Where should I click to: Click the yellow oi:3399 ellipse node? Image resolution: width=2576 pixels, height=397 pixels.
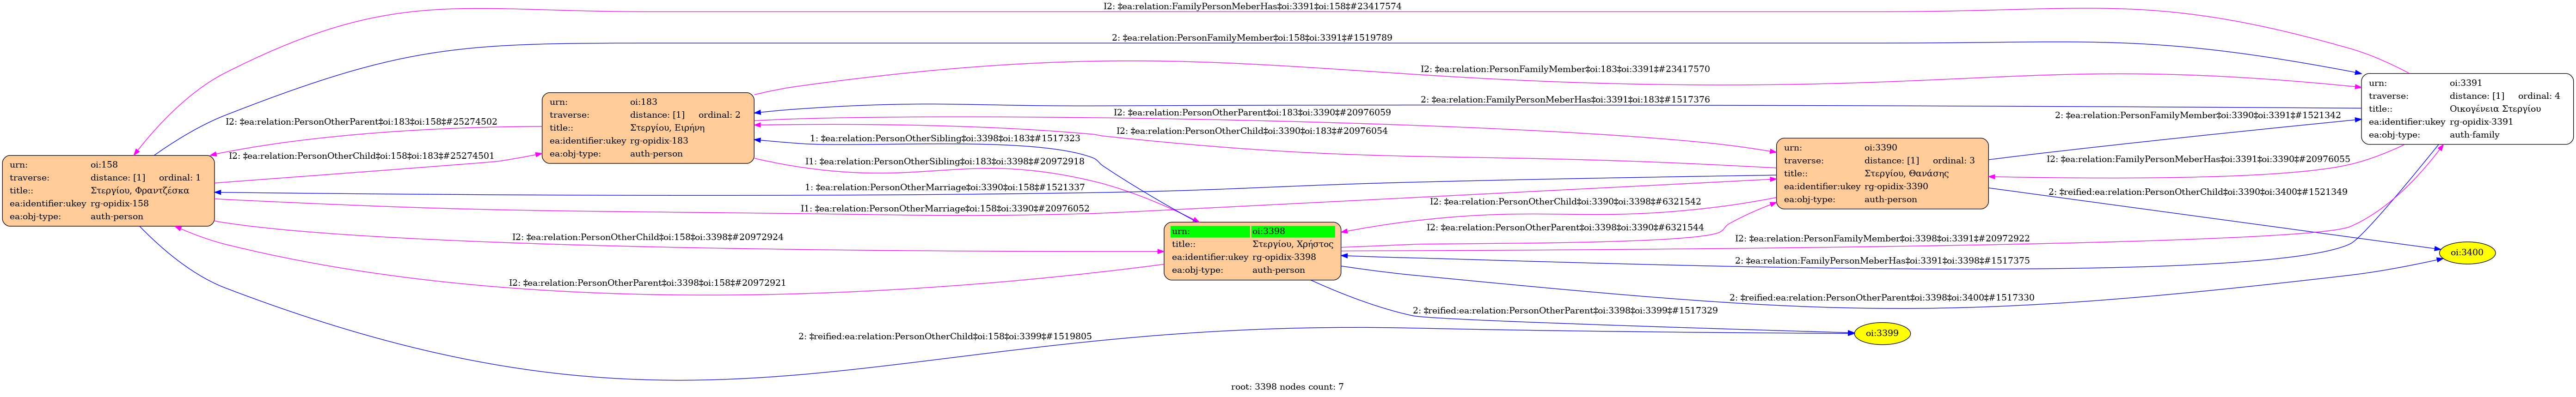(x=1882, y=333)
